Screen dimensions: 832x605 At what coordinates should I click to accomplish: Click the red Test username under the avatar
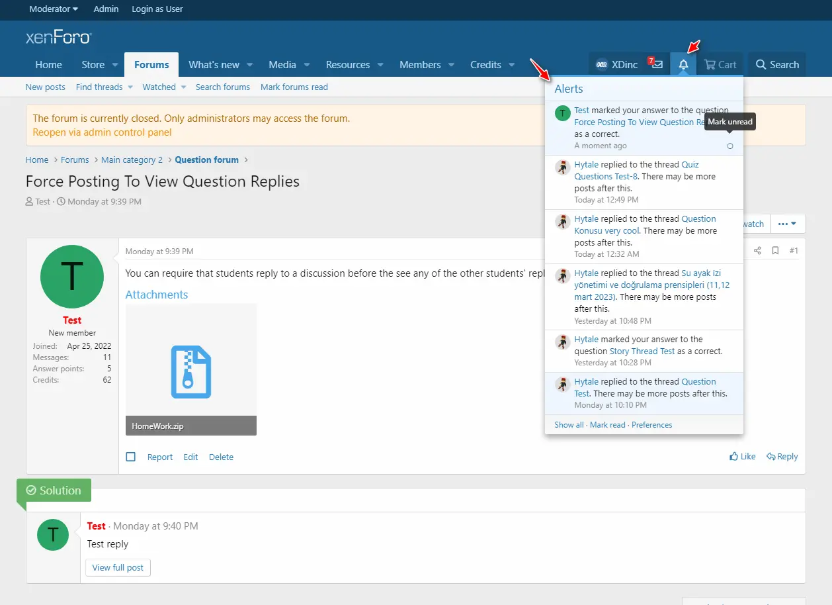click(72, 320)
